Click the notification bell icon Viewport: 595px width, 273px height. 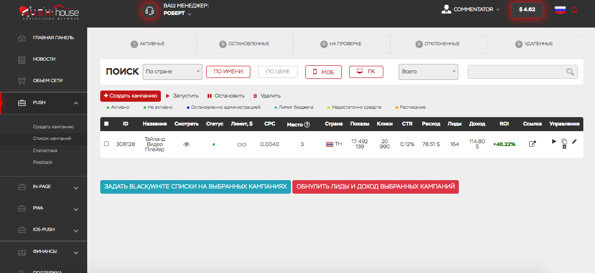[x=574, y=10]
